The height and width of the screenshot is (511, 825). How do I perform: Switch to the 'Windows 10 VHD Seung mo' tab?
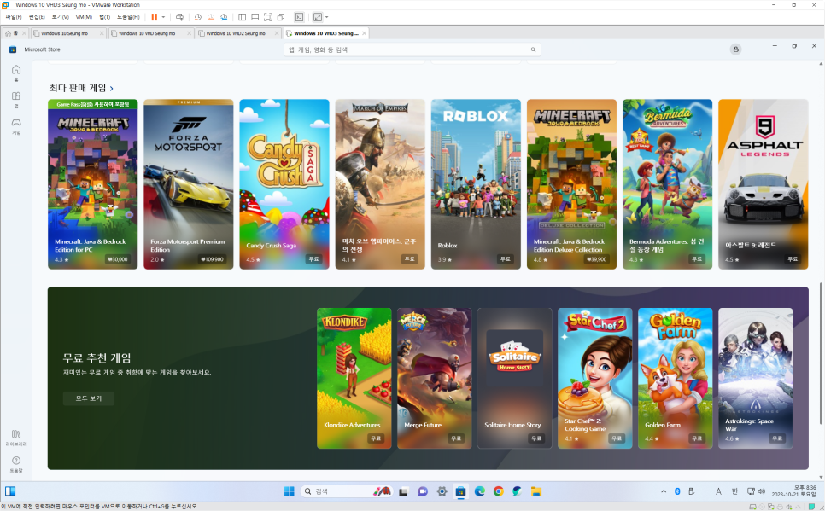click(150, 33)
